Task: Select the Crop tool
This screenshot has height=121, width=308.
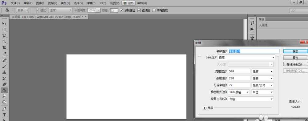Action: click(x=5, y=48)
